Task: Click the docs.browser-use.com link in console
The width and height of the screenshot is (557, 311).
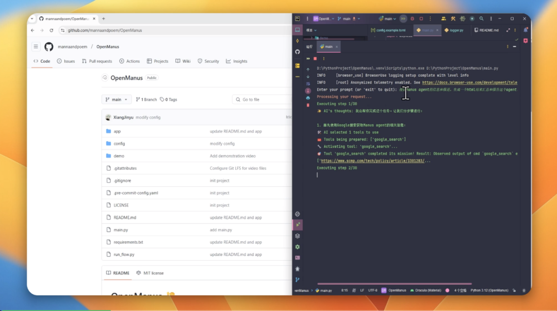Action: tap(470, 82)
